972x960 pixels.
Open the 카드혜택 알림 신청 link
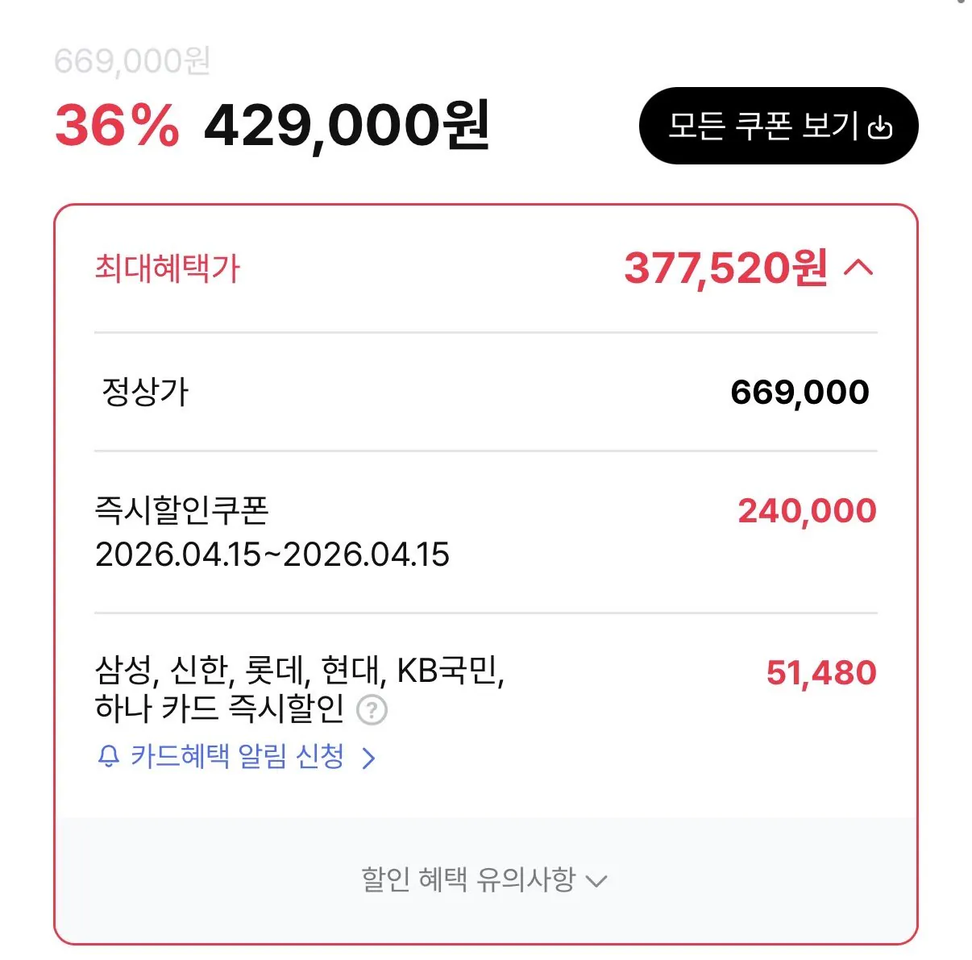click(238, 756)
